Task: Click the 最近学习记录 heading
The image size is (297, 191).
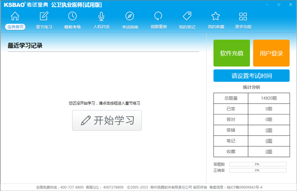Action: (x=25, y=45)
